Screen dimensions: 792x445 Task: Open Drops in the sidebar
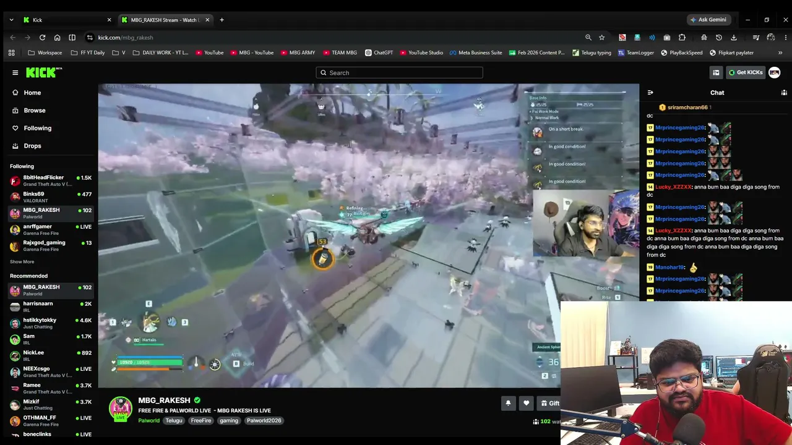[x=32, y=146]
